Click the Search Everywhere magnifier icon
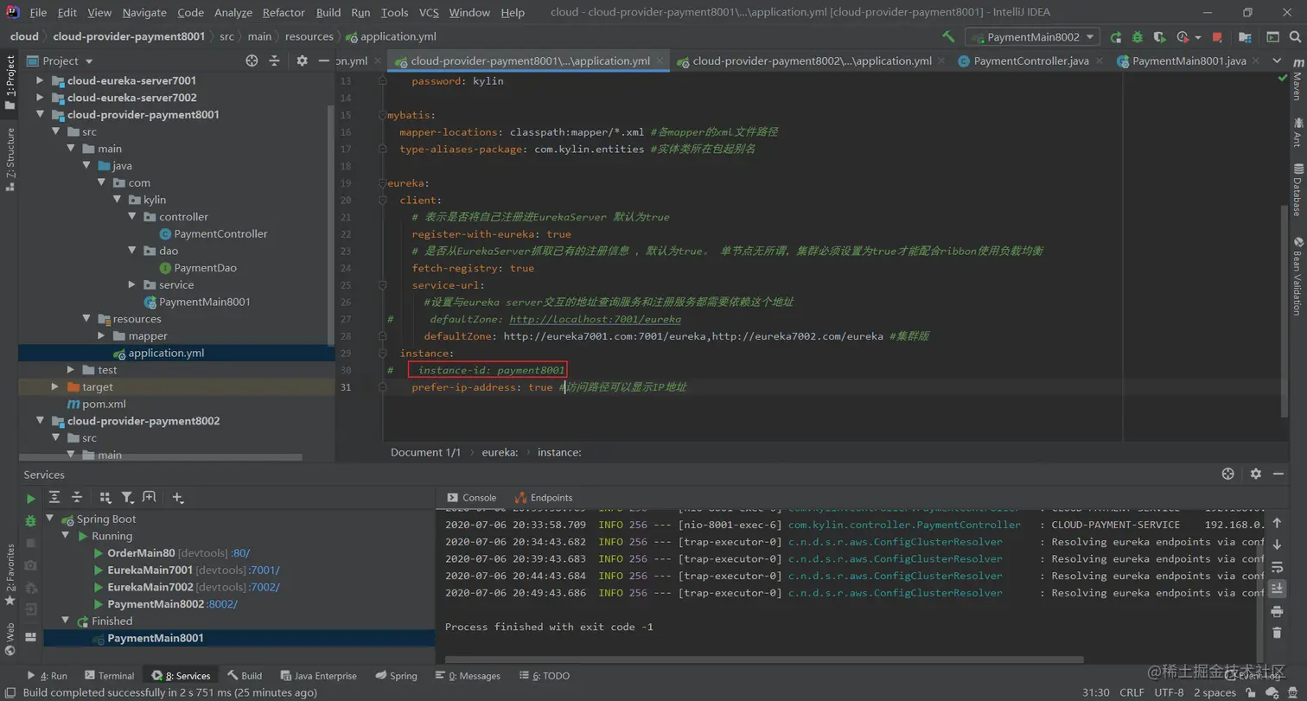The width and height of the screenshot is (1307, 701). [1294, 37]
